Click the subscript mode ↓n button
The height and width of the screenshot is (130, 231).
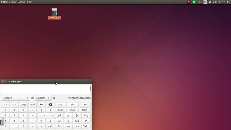tap(5, 105)
